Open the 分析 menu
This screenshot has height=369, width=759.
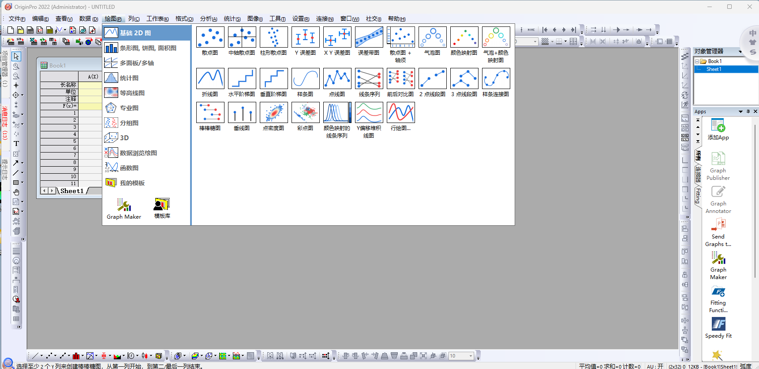[x=208, y=19]
